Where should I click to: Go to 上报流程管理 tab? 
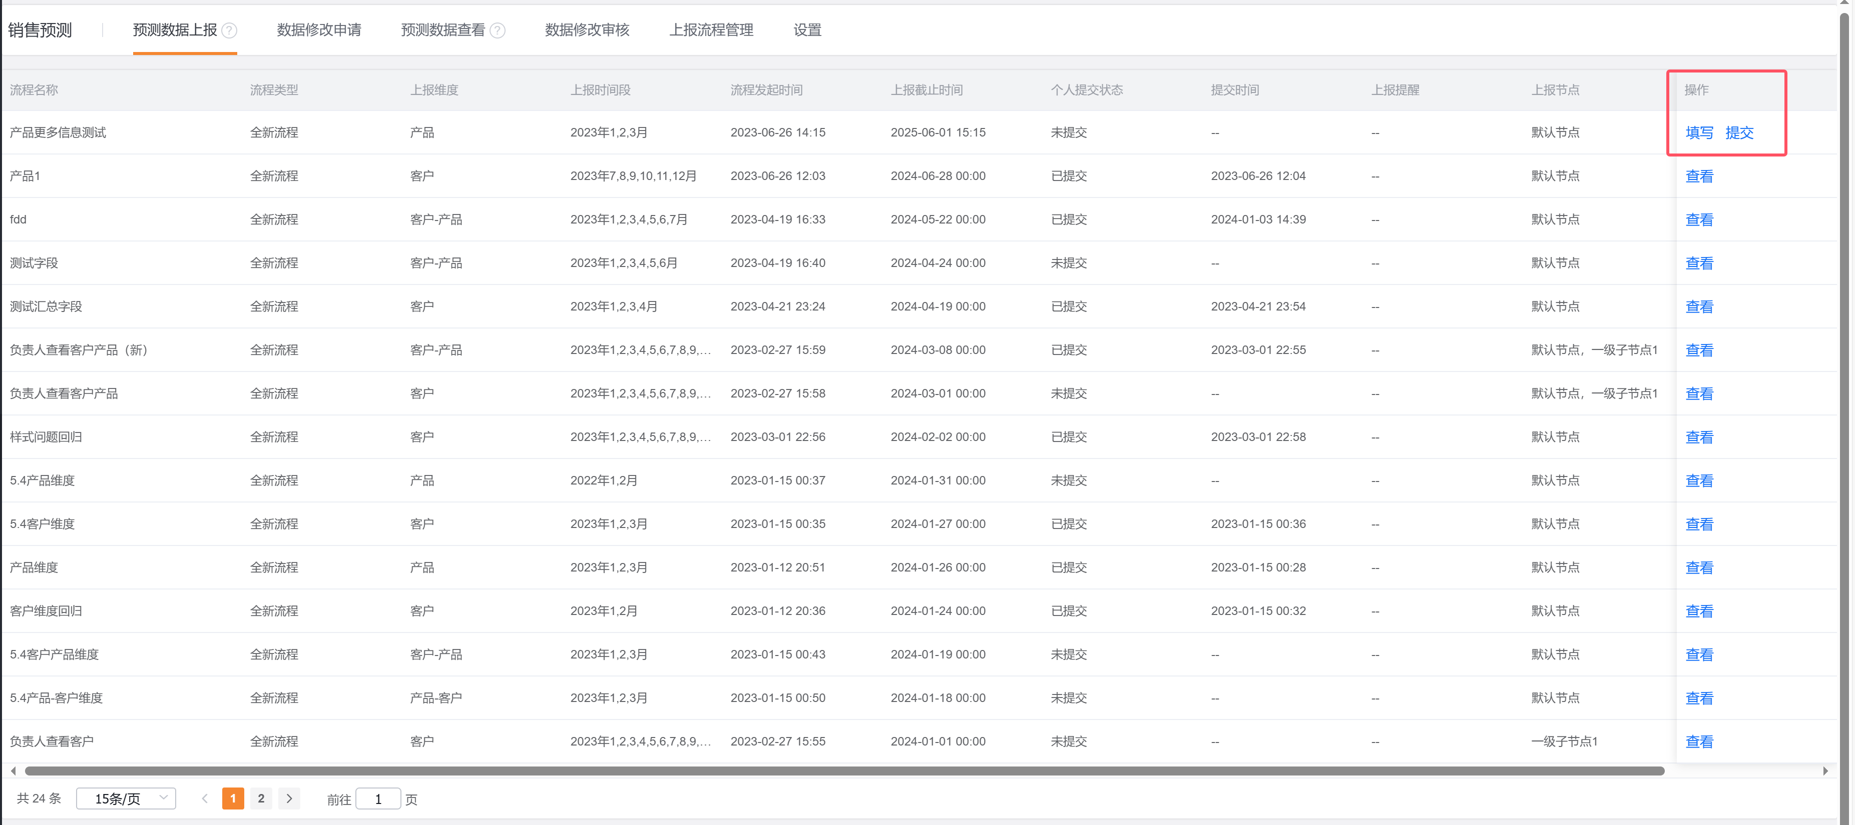(711, 30)
